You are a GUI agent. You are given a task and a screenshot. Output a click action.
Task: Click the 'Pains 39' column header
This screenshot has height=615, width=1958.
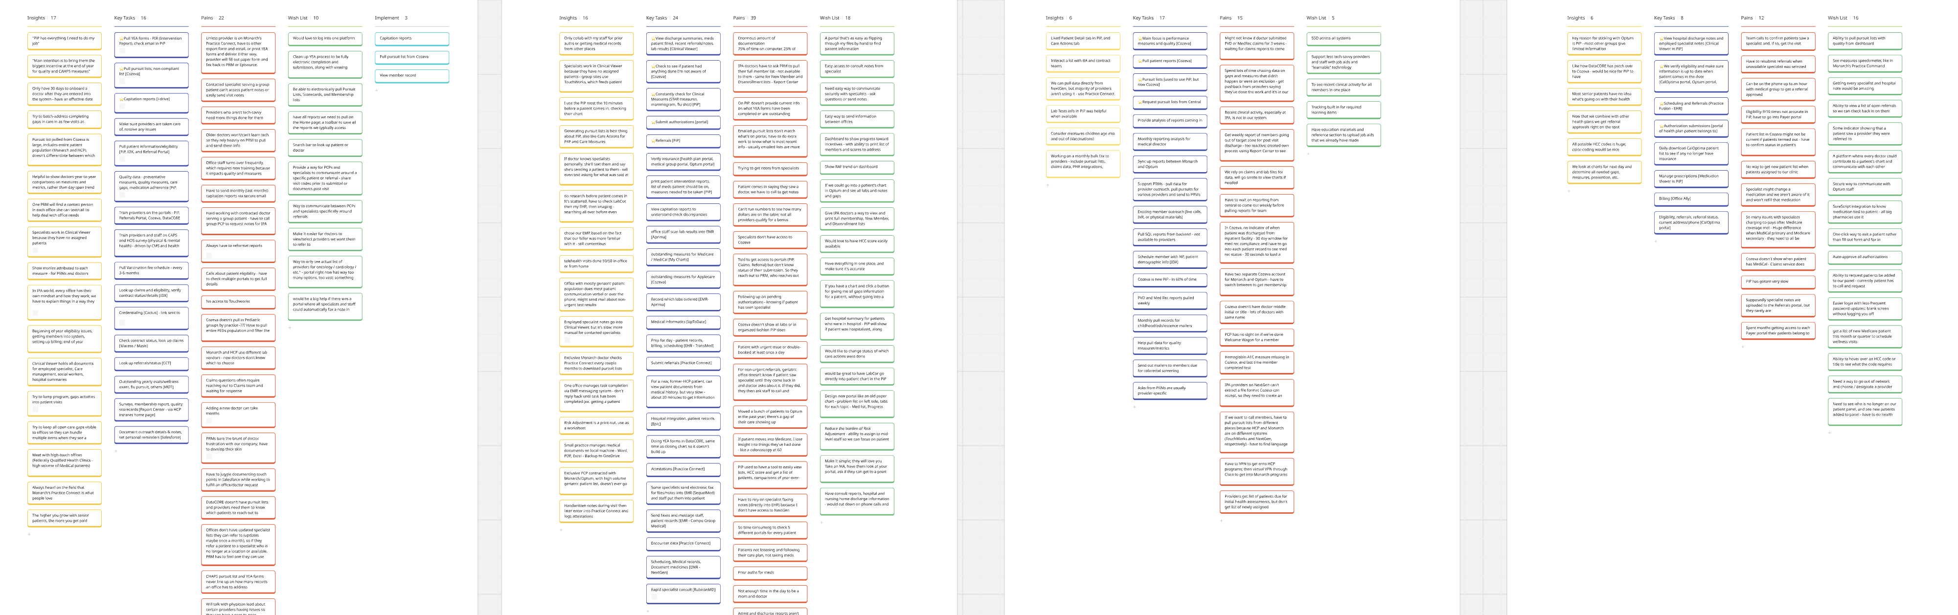[x=744, y=18]
